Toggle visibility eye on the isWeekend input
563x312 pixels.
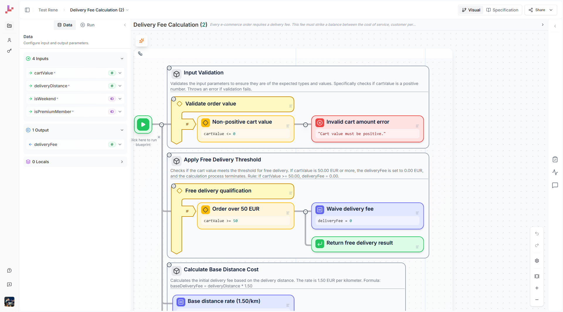pos(112,99)
